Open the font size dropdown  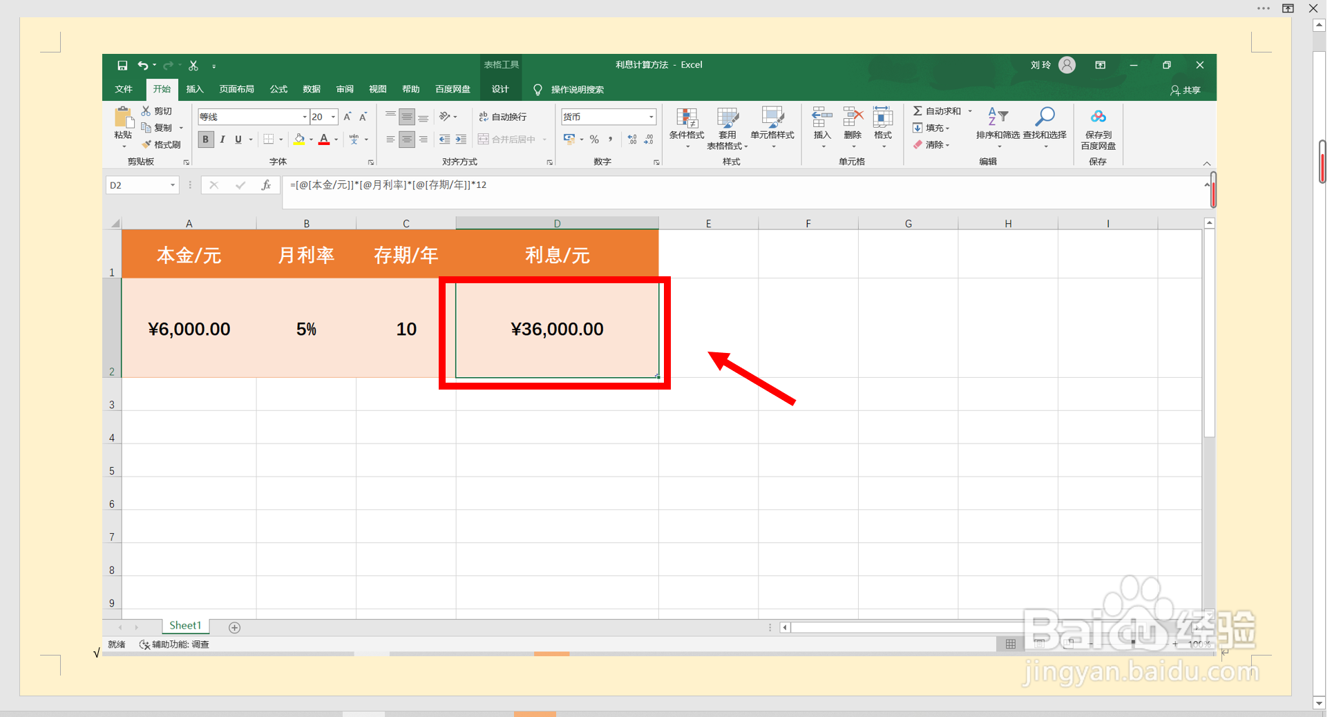click(332, 116)
